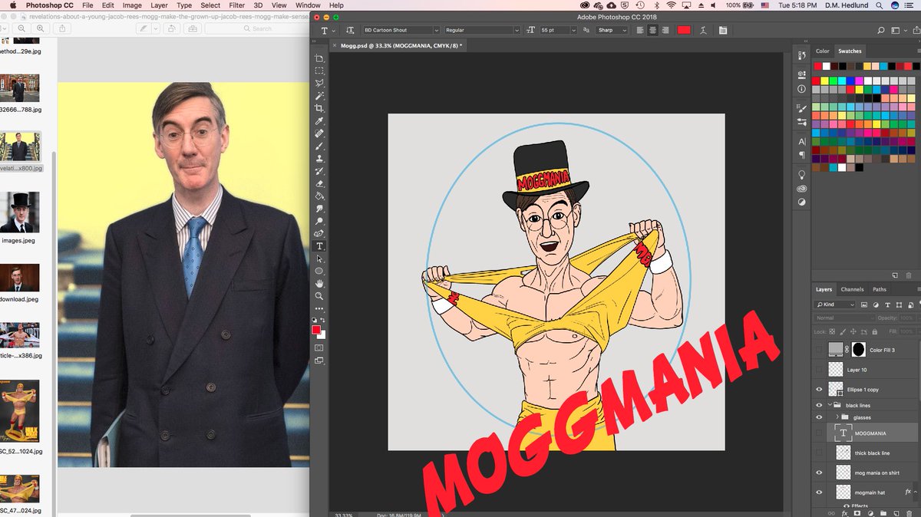
Task: Show the MOGGMANIA text layer
Action: pyautogui.click(x=819, y=433)
